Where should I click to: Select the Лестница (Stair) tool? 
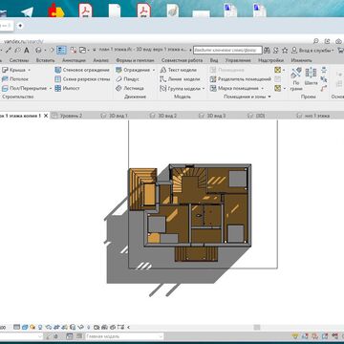pyautogui.click(x=130, y=88)
